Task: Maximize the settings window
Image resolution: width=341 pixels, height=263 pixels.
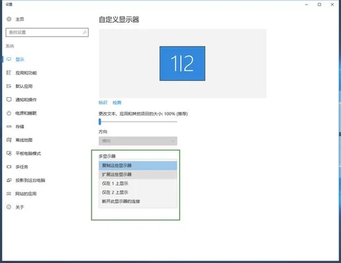Action: [319, 5]
